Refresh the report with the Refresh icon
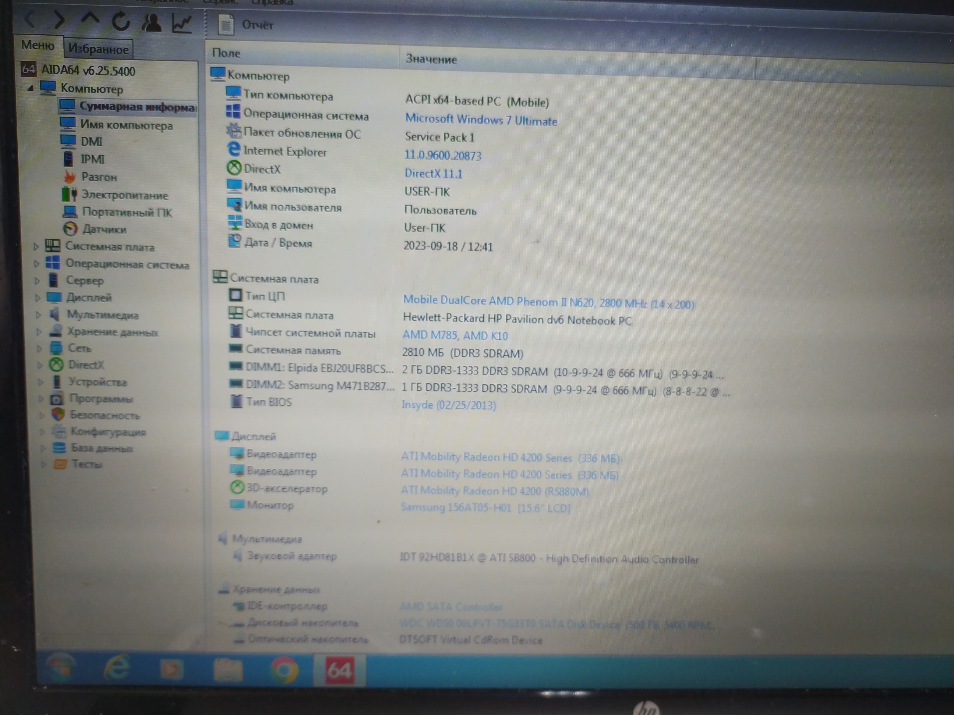954x715 pixels. coord(120,21)
